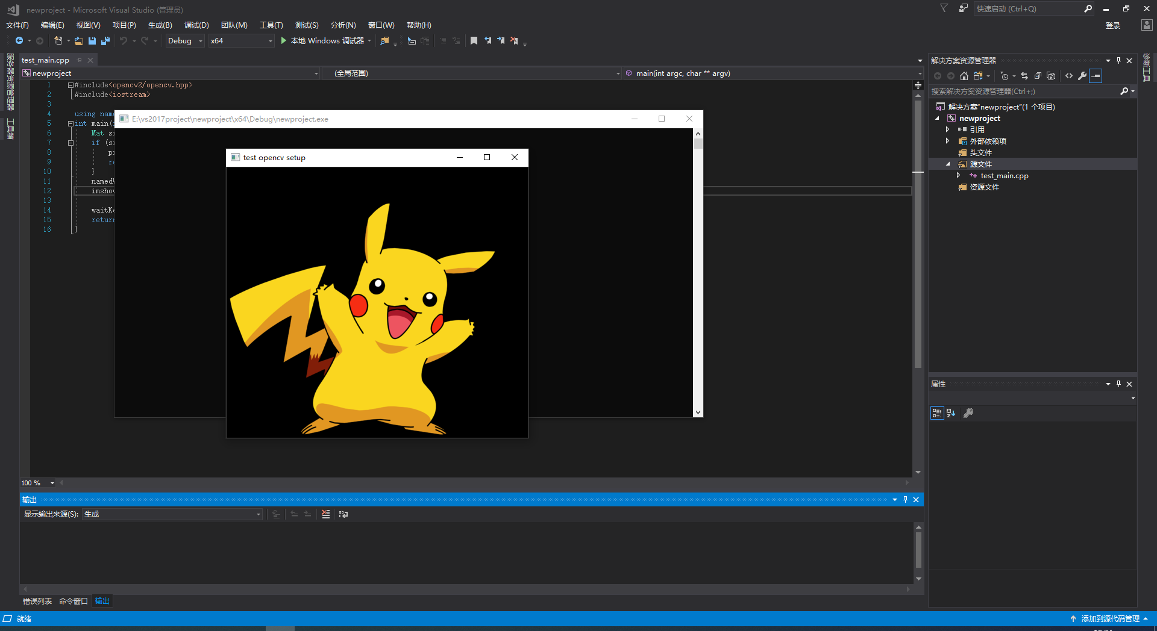Open properties with the wrench icon in Solution Explorer
1157x631 pixels.
[1082, 76]
